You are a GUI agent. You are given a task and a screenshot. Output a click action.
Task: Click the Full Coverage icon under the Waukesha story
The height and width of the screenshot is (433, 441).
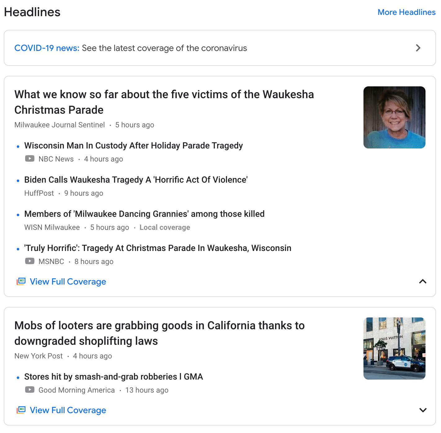(x=21, y=281)
